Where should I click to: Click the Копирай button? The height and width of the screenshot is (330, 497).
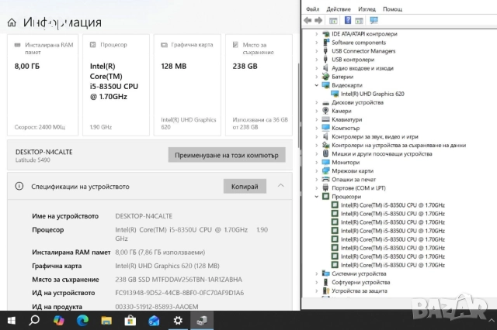(245, 187)
